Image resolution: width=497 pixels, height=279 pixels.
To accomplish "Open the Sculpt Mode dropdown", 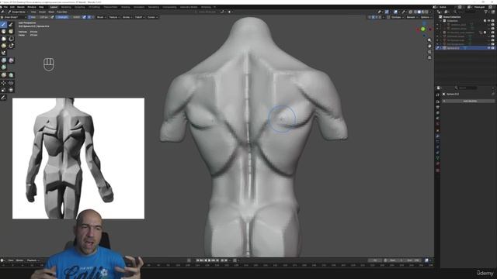I will (17, 12).
